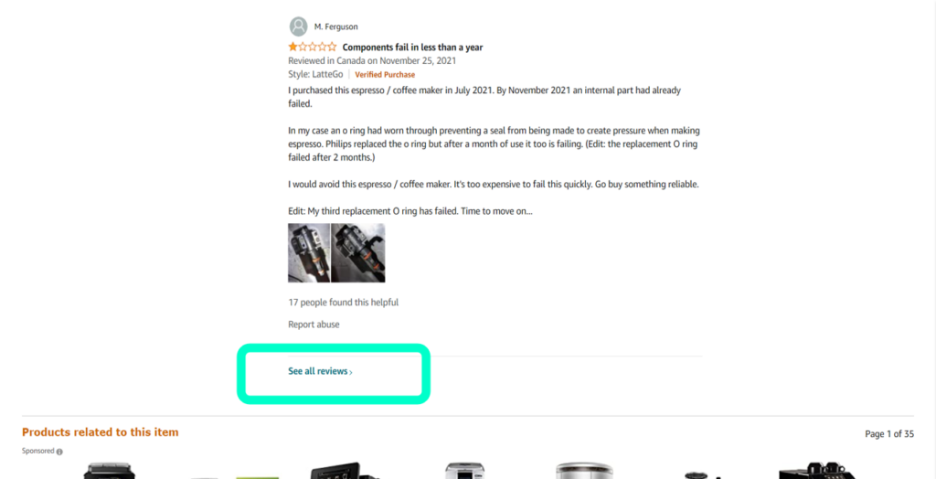Open the See all reviews link
The height and width of the screenshot is (479, 936).
(320, 371)
